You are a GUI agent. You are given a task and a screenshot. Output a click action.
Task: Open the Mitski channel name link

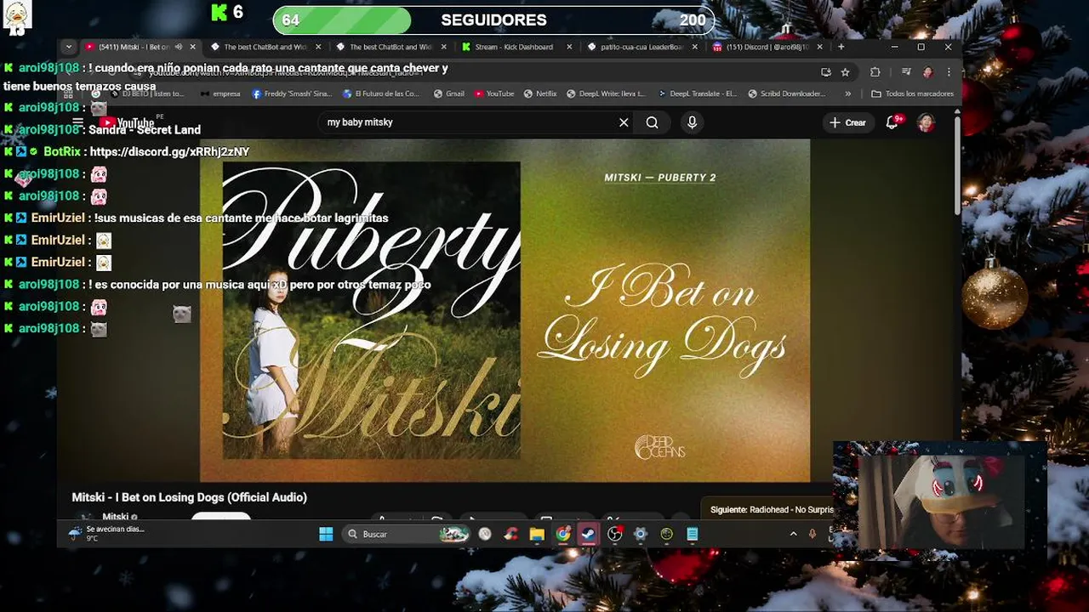[116, 517]
